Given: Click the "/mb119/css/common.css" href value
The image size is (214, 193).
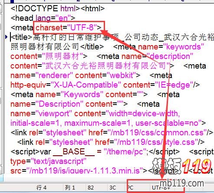Looking at the screenshot, I should tap(157, 133).
